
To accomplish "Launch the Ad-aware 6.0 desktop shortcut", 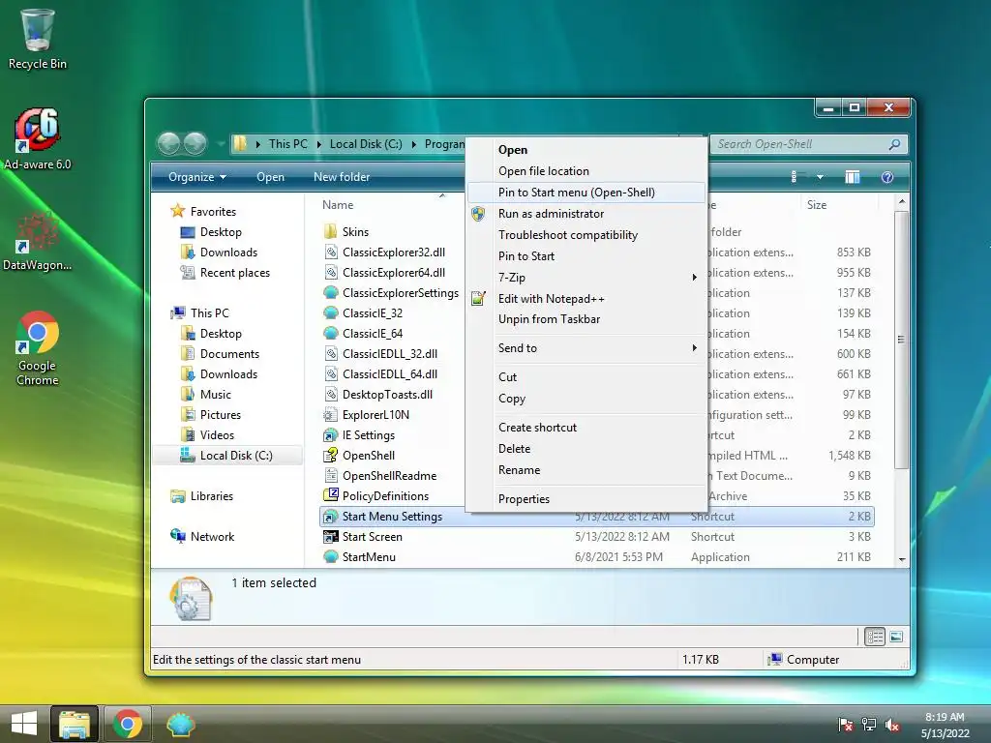I will [38, 139].
